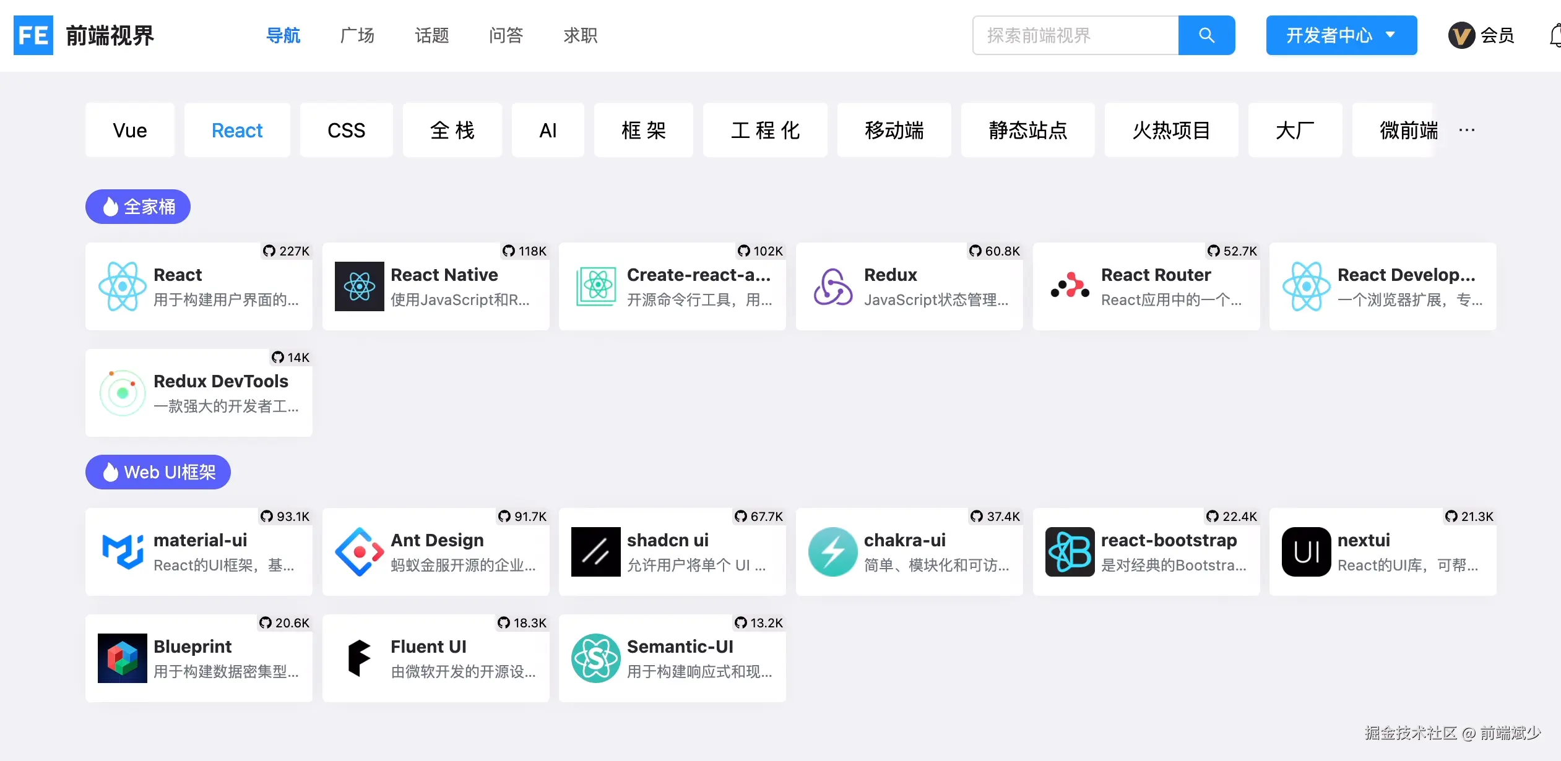This screenshot has width=1561, height=761.
Task: Click the Fluent UI logo icon
Action: click(x=360, y=658)
